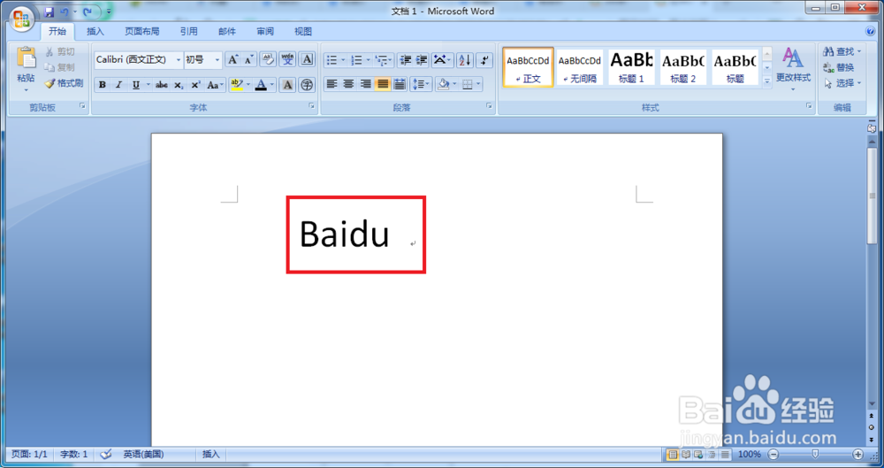This screenshot has height=468, width=884.
Task: Decrease paragraph indent
Action: pyautogui.click(x=405, y=60)
